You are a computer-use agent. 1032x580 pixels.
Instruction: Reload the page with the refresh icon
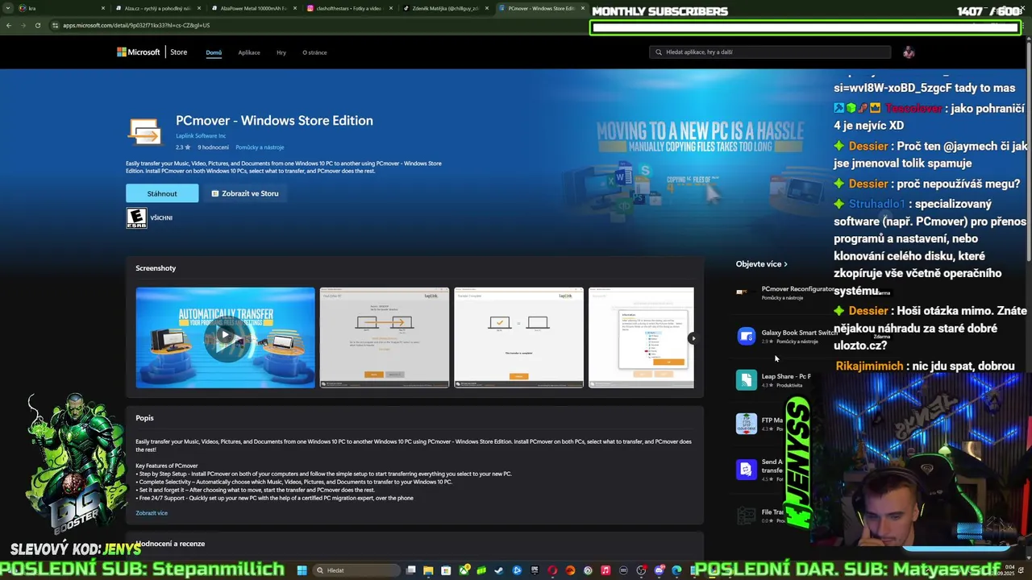coord(37,25)
